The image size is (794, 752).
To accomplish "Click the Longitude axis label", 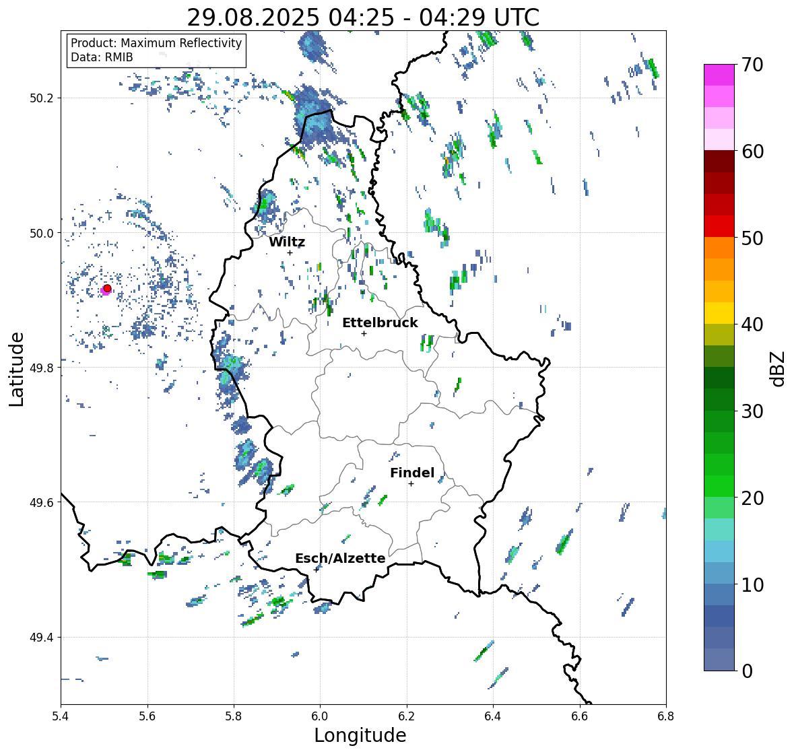I will pos(360,735).
